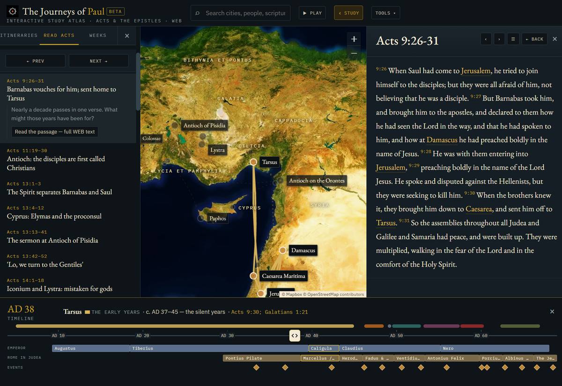The image size is (562, 386).
Task: Click the event diamond beneath Antonius Felix
Action: (446, 367)
